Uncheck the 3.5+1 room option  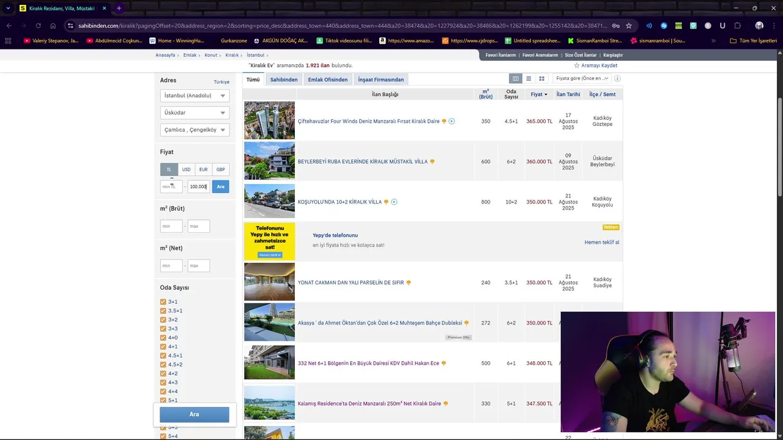point(163,310)
